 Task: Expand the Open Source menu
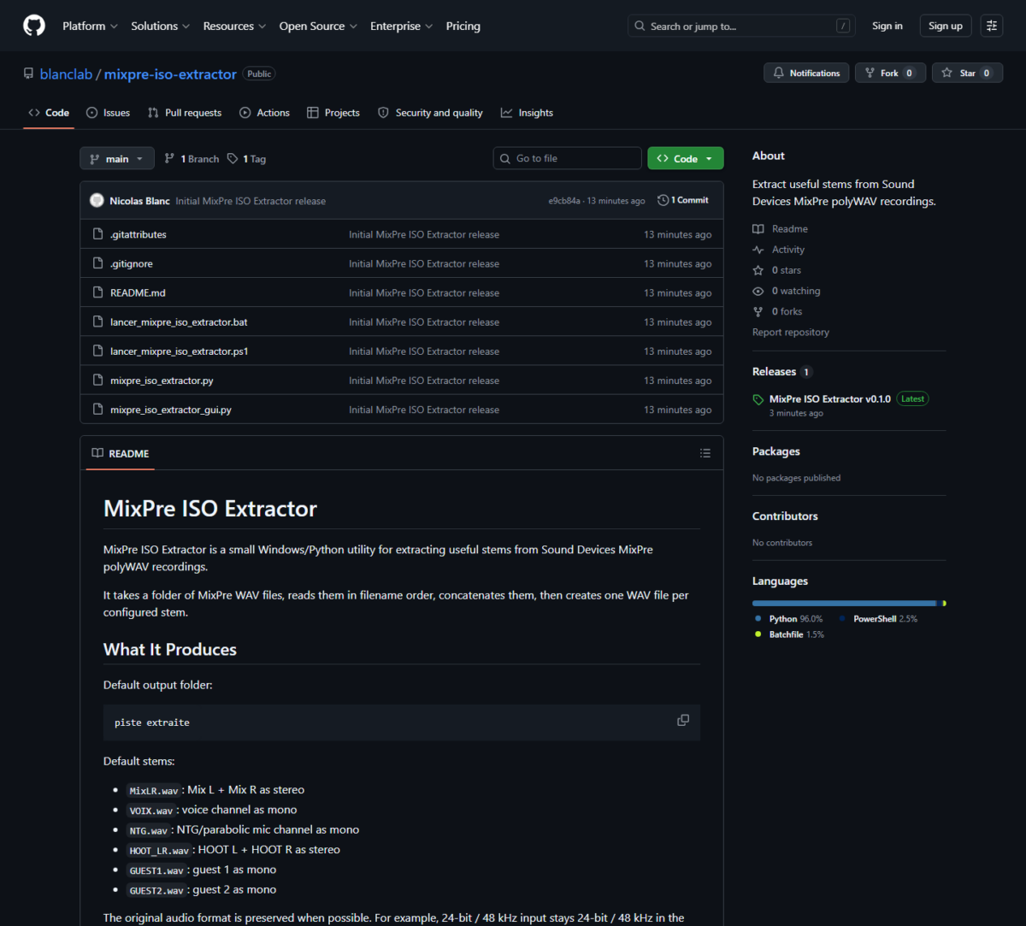318,26
